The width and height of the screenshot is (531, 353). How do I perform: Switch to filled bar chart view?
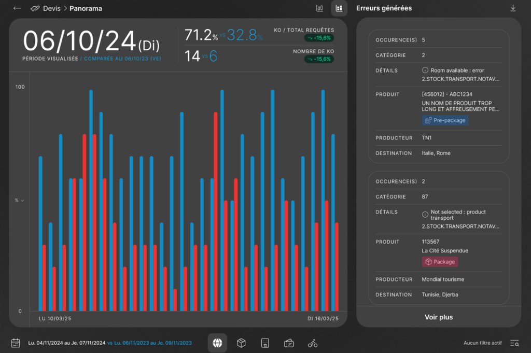coord(339,8)
